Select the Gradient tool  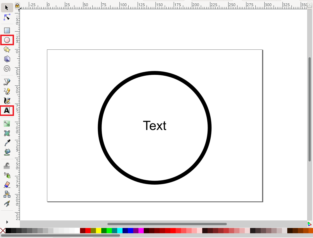pos(7,123)
